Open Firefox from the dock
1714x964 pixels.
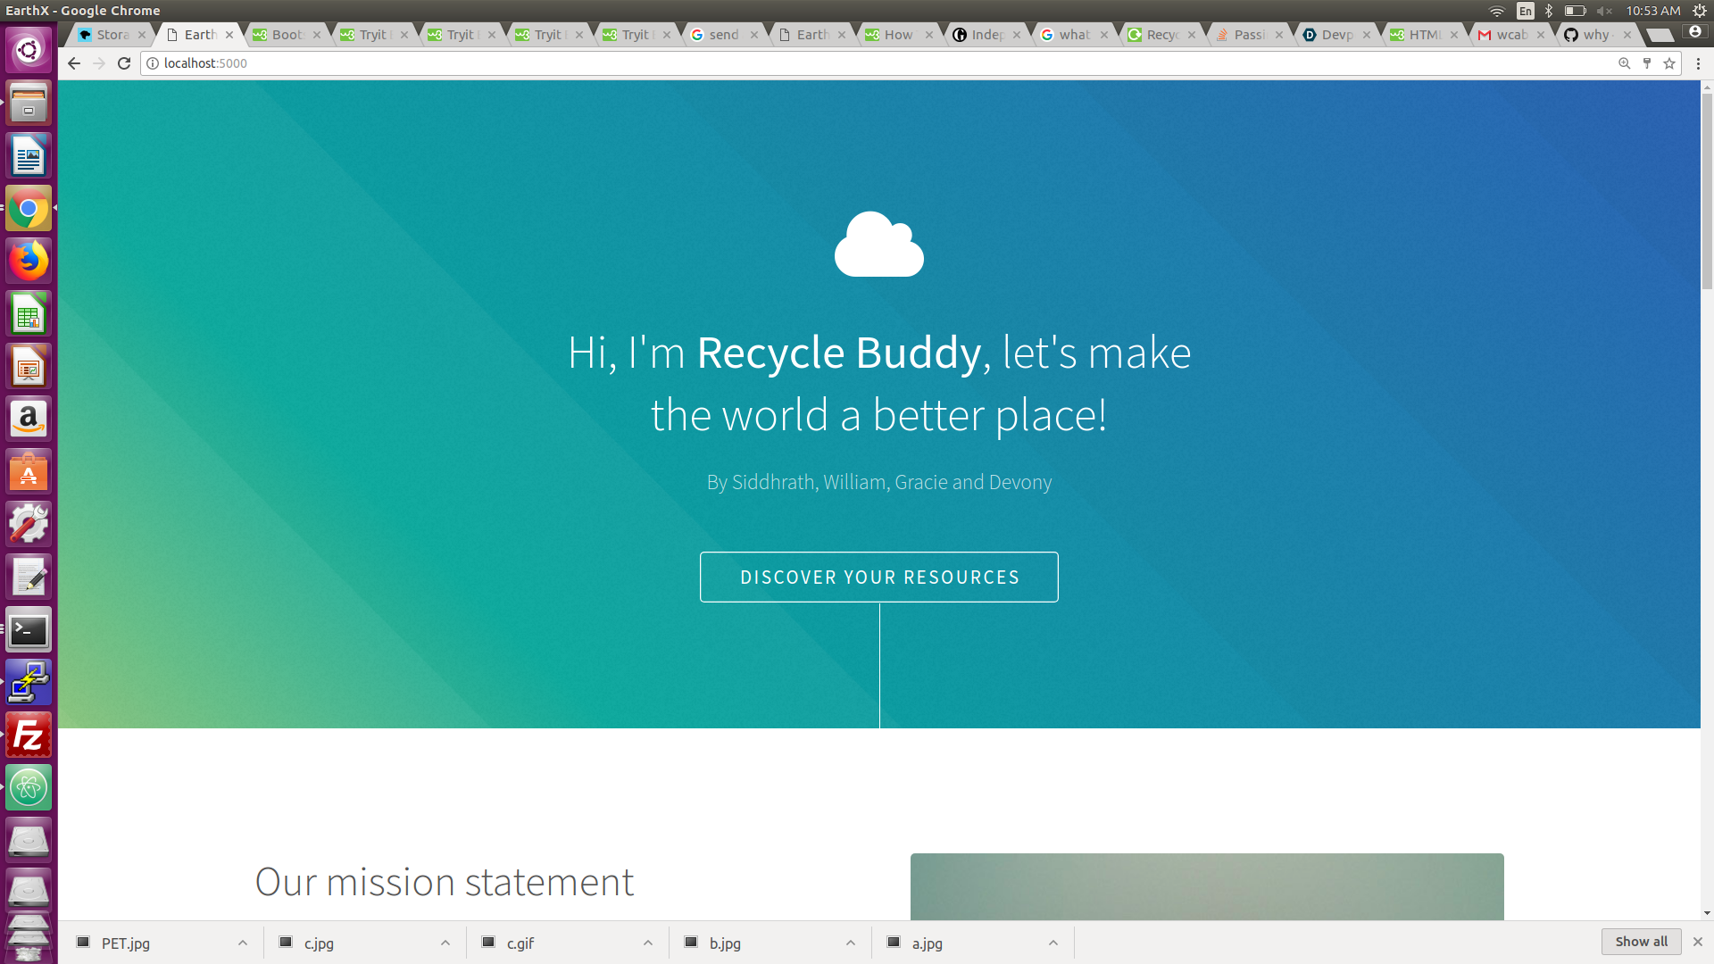(x=29, y=262)
